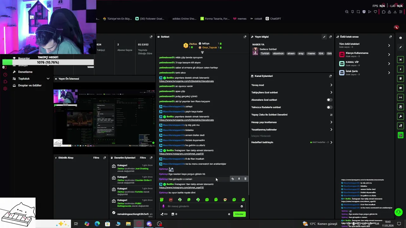Image resolution: width=406 pixels, height=228 pixels.
Task: Delete the hovered chat message with trash icon
Action: click(245, 179)
